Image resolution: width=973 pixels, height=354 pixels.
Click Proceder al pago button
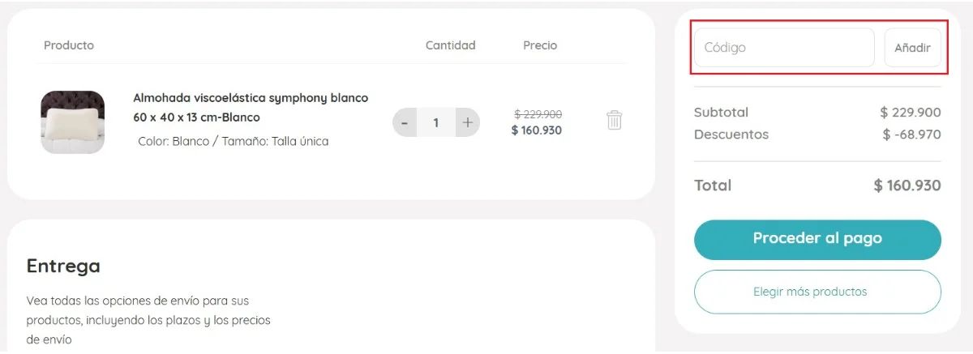click(817, 239)
